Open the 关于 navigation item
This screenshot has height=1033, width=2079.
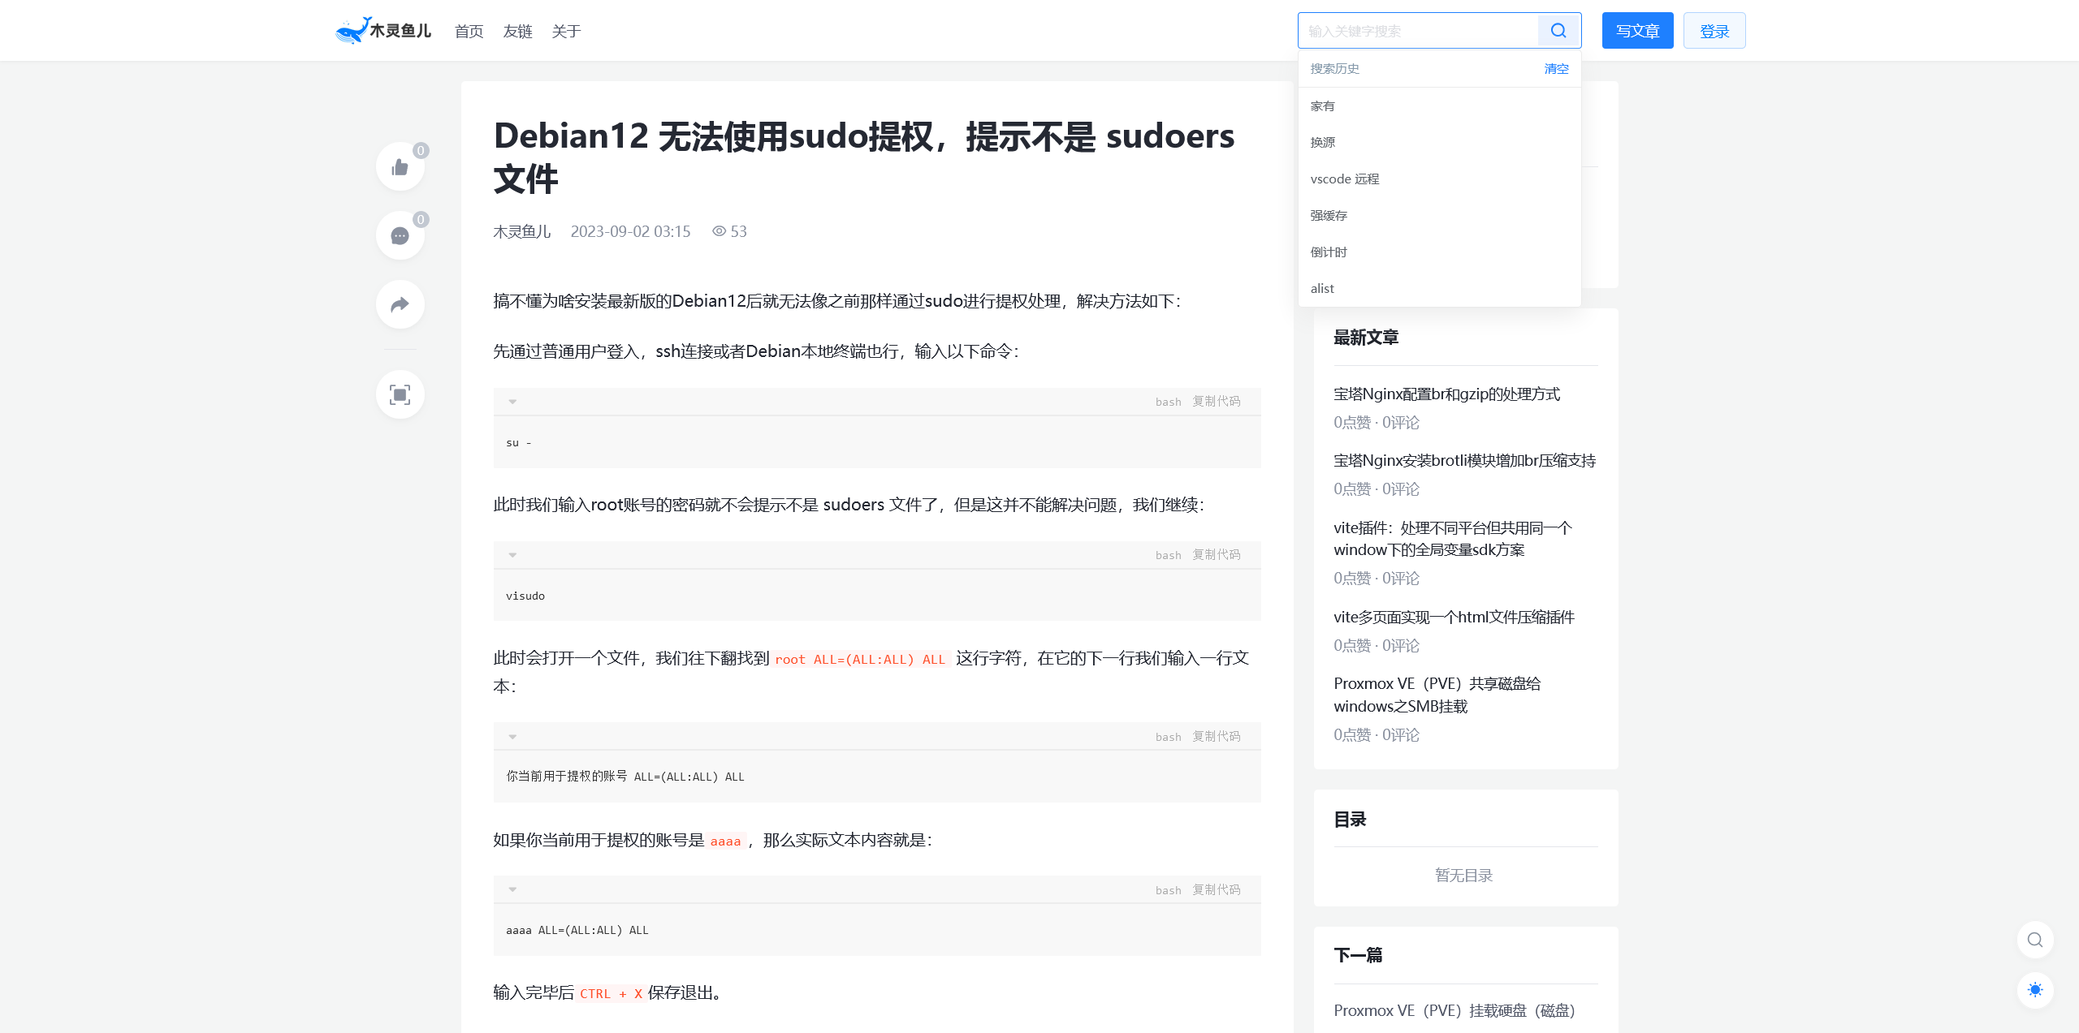pos(566,32)
